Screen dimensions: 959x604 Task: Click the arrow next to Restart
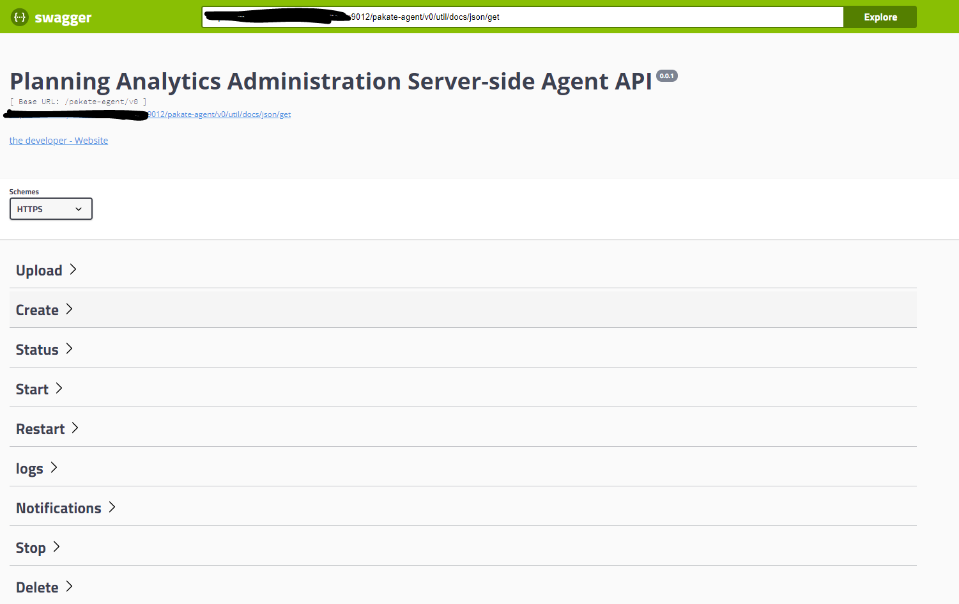click(x=75, y=428)
